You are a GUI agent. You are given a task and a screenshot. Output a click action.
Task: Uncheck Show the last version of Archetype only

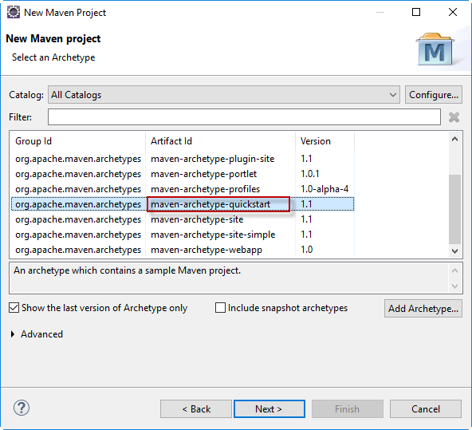(14, 308)
